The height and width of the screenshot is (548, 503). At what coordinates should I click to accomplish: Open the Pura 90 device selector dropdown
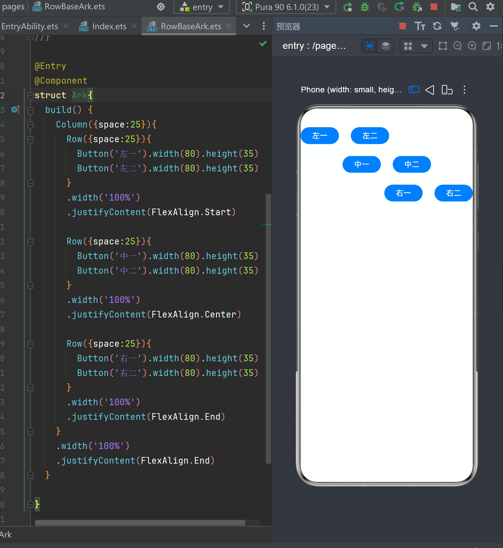coord(286,7)
